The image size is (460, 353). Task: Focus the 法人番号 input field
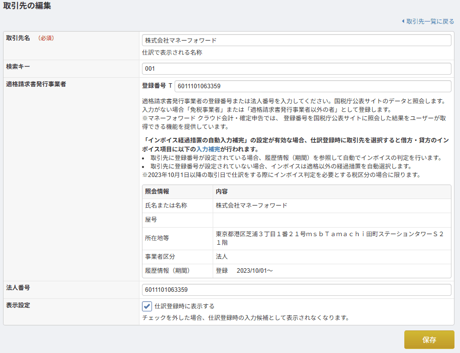(296, 290)
